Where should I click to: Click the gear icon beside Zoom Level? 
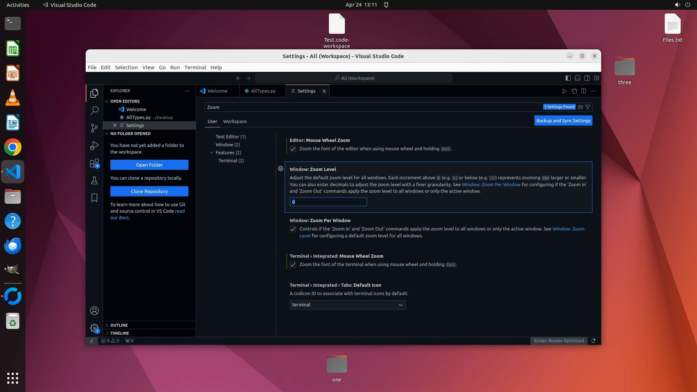[281, 168]
